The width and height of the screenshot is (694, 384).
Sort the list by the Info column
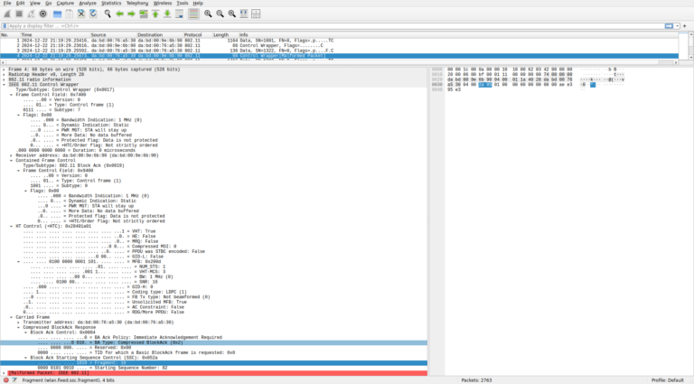coord(458,35)
